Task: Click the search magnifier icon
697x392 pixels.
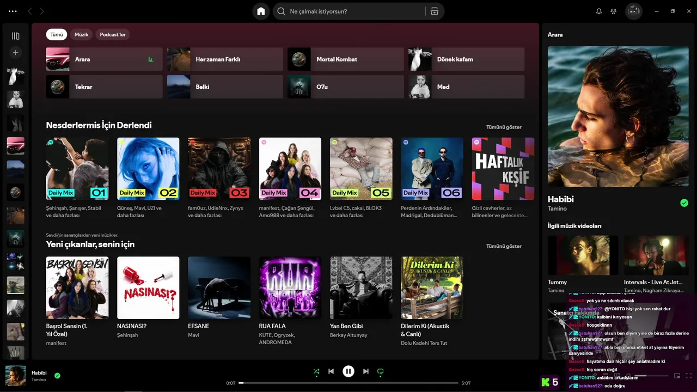Action: click(x=281, y=11)
